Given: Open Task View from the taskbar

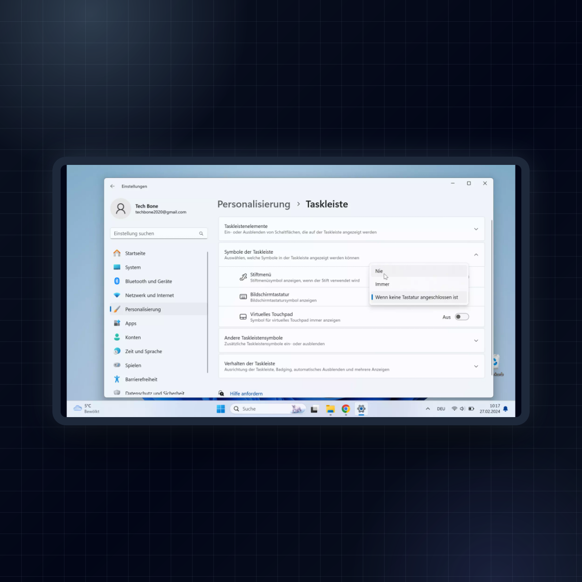Looking at the screenshot, I should click(x=314, y=409).
